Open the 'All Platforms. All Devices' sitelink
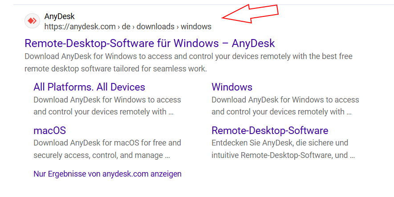Viewport: 394px width, 197px height. pos(89,87)
